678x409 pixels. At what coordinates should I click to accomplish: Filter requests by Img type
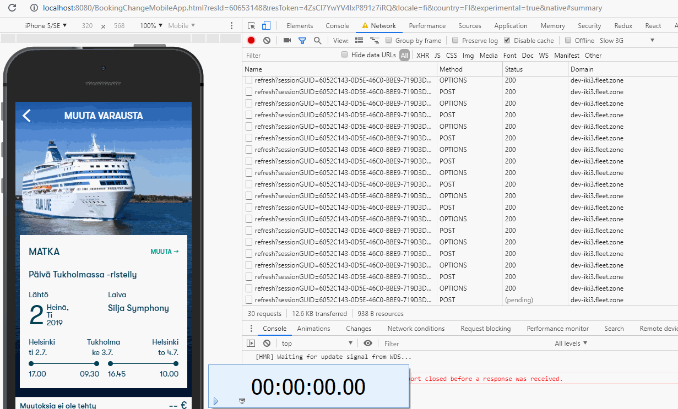[468, 55]
